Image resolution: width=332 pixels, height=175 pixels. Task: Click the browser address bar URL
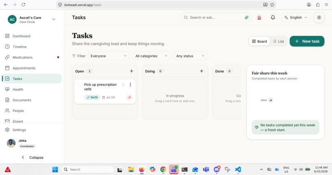point(83,5)
